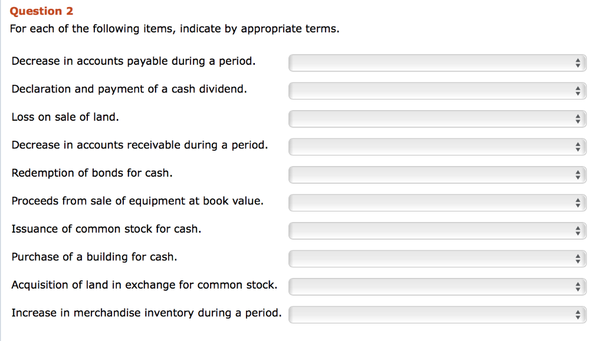Image resolution: width=604 pixels, height=341 pixels.
Task: Open the dropdown for loss on sale of land
Action: (x=436, y=118)
